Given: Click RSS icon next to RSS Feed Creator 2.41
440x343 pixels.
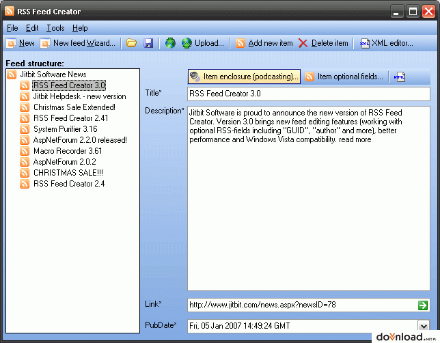Looking at the screenshot, I should coord(25,118).
